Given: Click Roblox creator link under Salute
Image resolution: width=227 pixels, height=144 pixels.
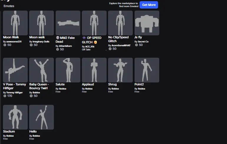Looking at the screenshot, I should coord(62,89).
